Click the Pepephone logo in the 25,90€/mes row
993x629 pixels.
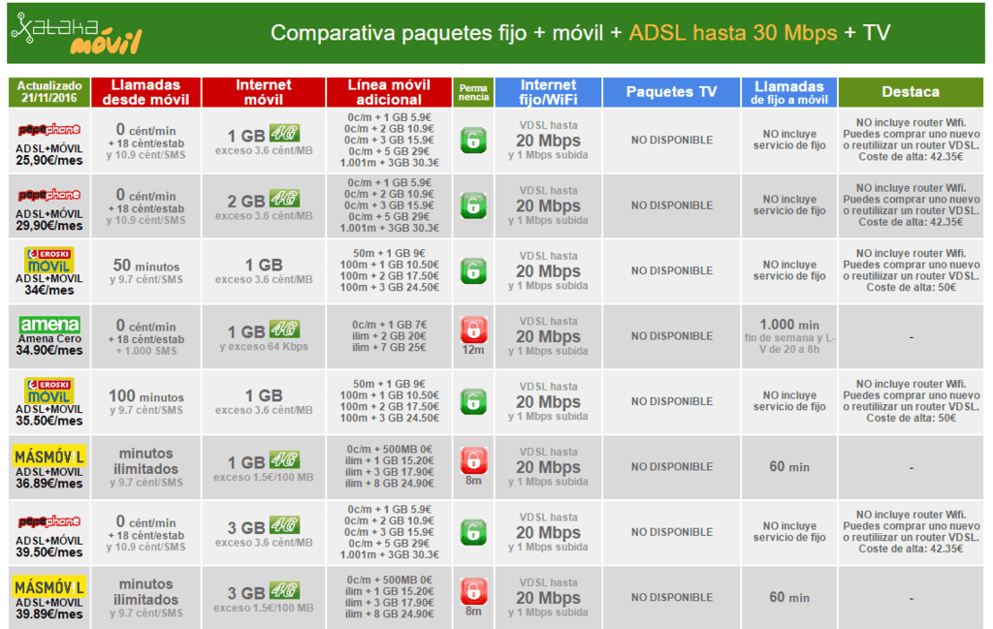point(49,130)
